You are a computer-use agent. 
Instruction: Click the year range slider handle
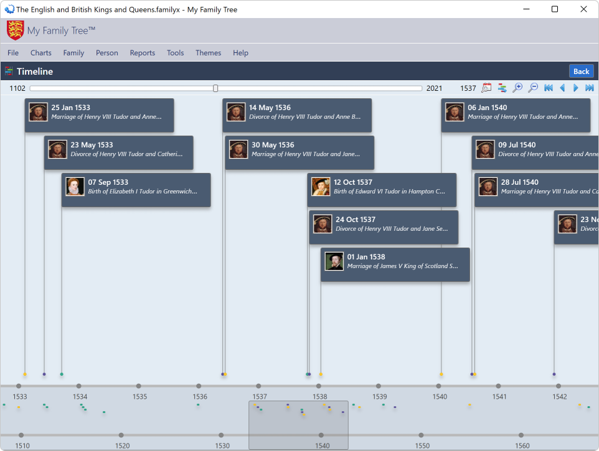(x=215, y=88)
